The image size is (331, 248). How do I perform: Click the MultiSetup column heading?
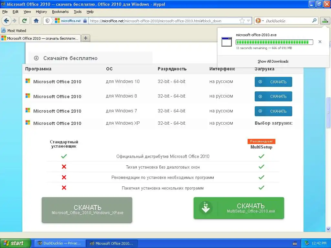261,147
